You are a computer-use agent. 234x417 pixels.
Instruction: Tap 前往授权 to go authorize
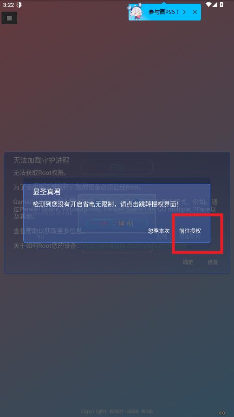[190, 231]
